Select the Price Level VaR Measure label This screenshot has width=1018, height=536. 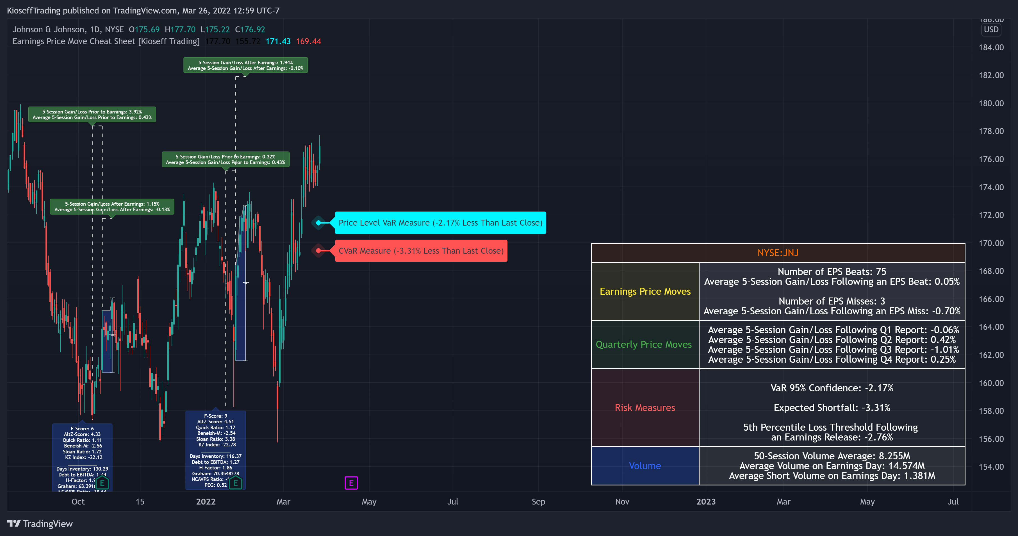pyautogui.click(x=440, y=222)
